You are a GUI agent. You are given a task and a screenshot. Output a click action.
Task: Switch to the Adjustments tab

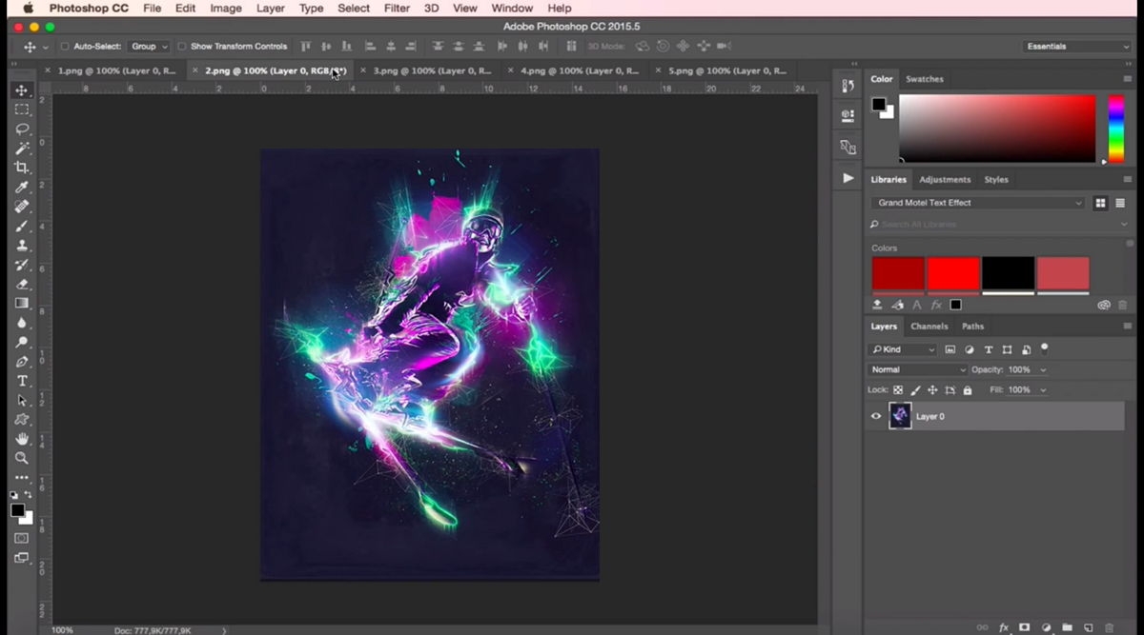click(945, 179)
